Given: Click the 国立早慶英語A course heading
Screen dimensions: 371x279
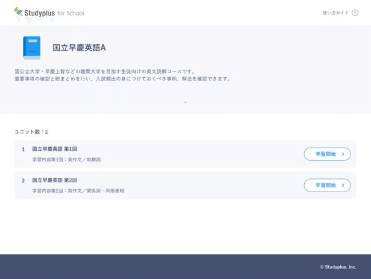Looking at the screenshot, I should coord(79,47).
